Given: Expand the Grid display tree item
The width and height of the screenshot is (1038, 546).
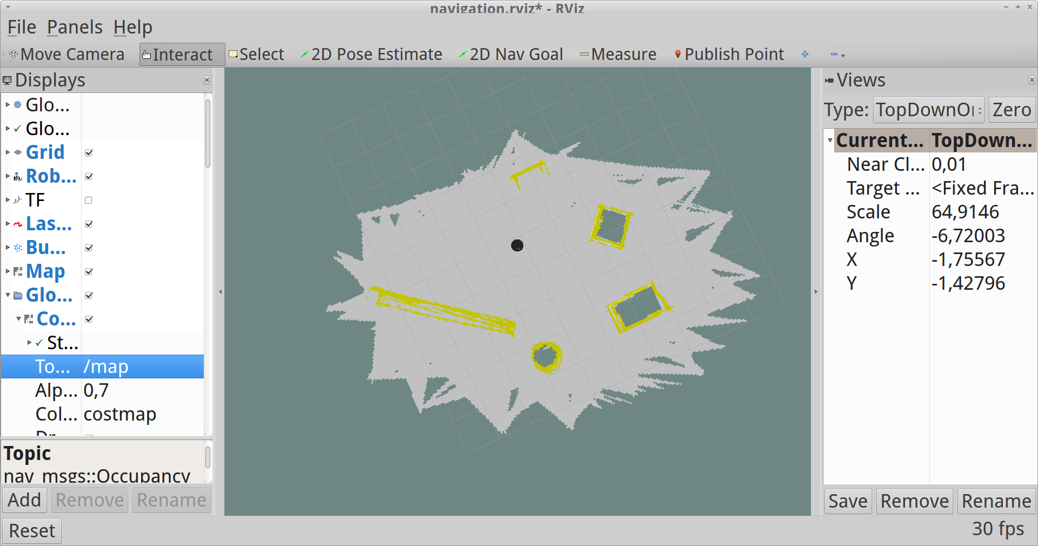Looking at the screenshot, I should pyautogui.click(x=8, y=152).
